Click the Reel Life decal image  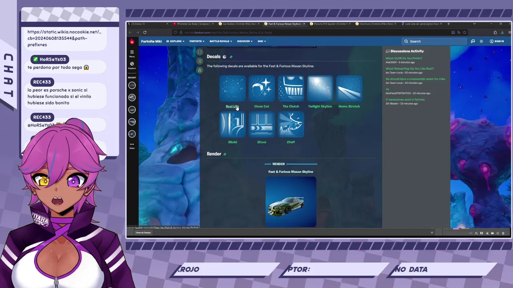232,89
